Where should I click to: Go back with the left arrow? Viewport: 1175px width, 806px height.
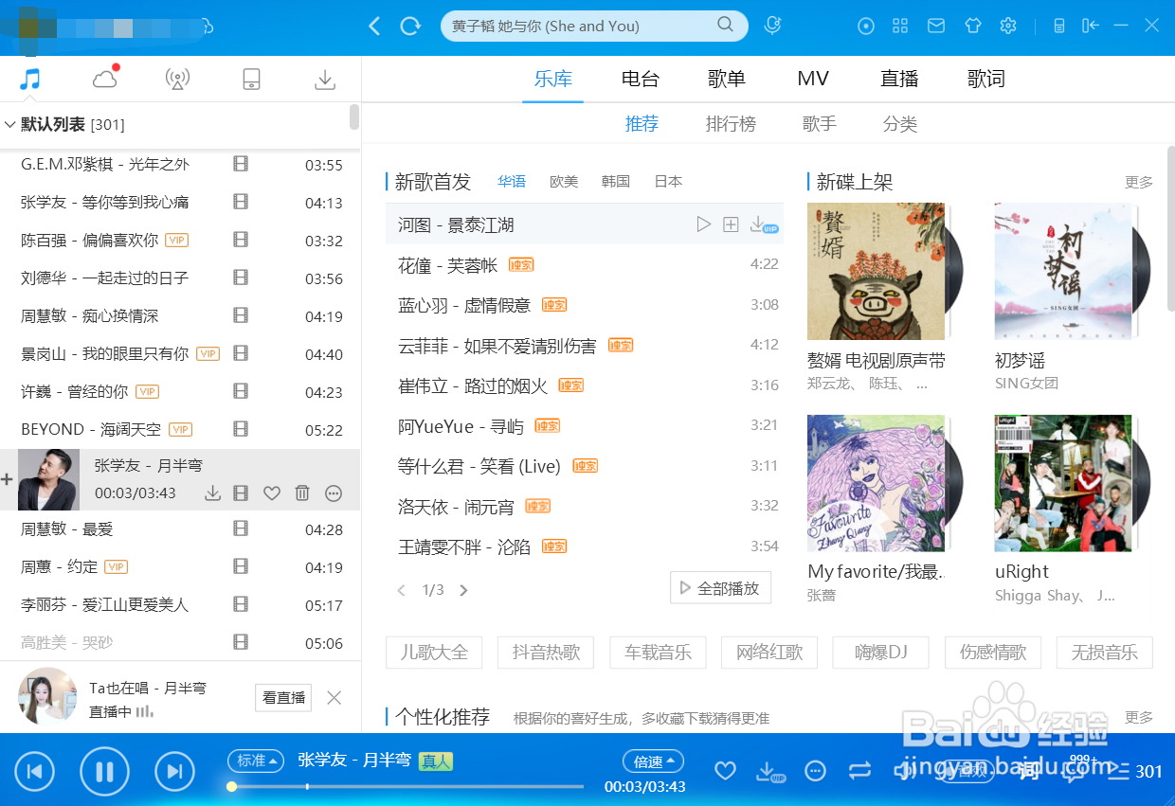coord(374,27)
